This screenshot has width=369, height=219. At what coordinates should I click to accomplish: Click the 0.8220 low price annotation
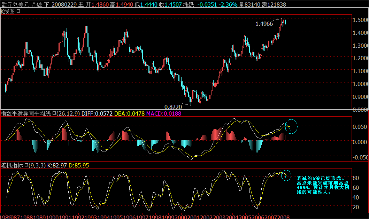coord(173,107)
